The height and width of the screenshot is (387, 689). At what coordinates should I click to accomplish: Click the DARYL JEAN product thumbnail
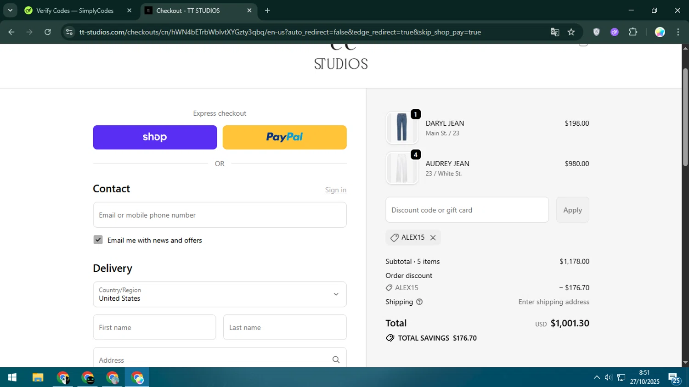[402, 128]
